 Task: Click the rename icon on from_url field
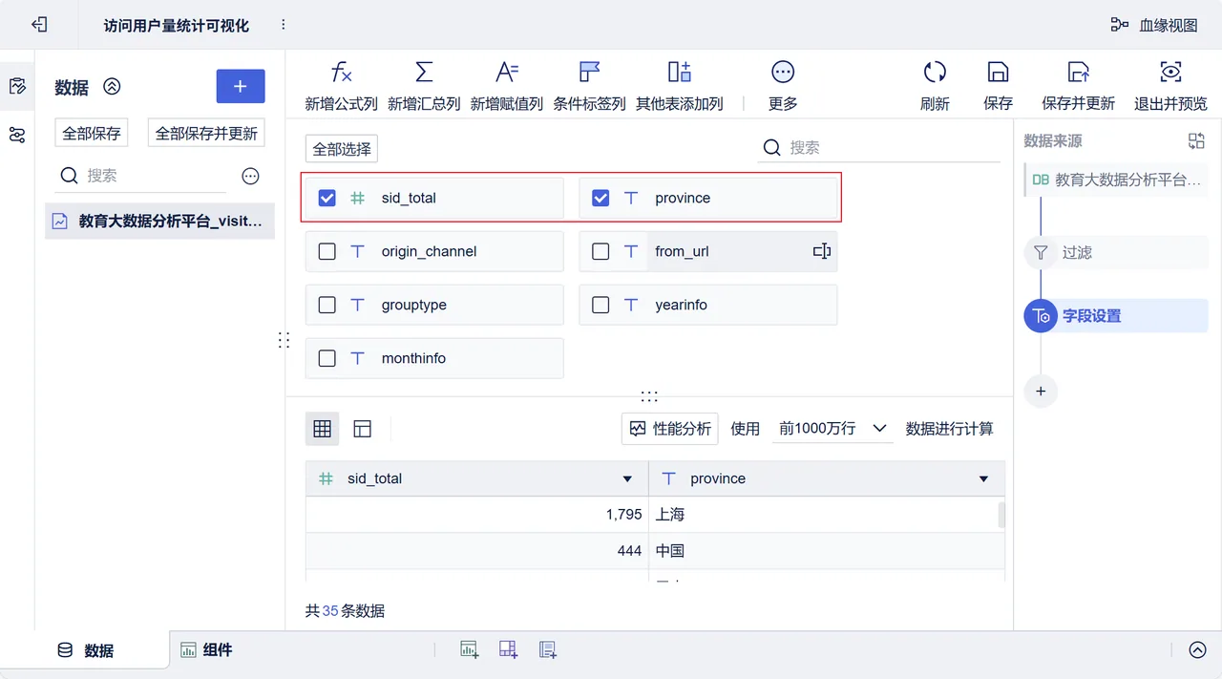[822, 251]
